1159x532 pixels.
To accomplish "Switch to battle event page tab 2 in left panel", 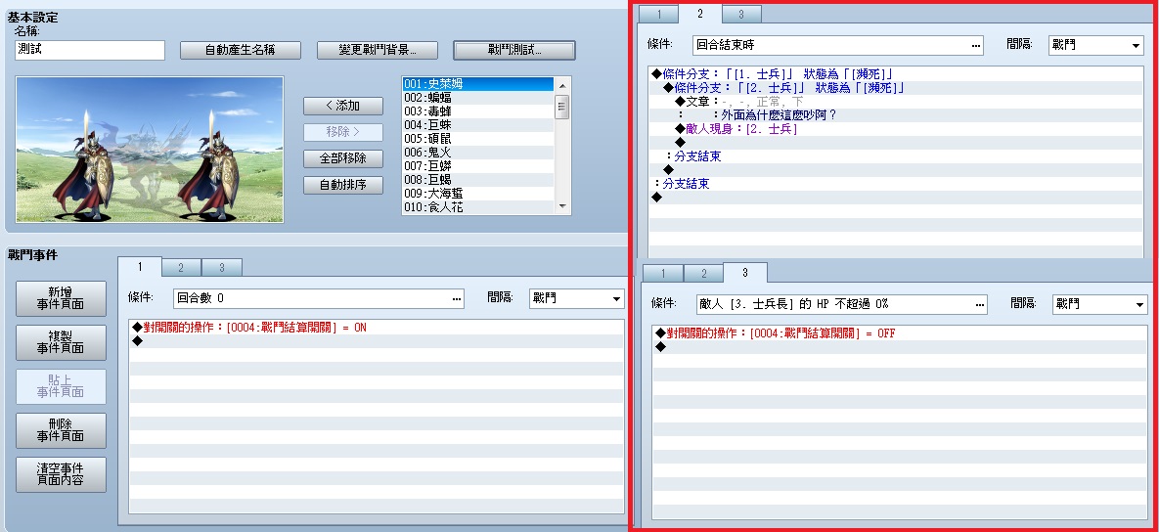I will (x=181, y=268).
